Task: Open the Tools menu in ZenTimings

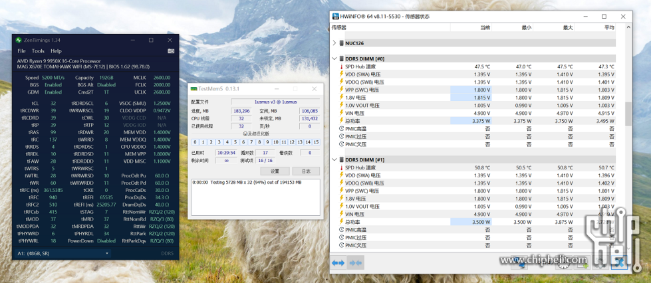Action: click(38, 51)
